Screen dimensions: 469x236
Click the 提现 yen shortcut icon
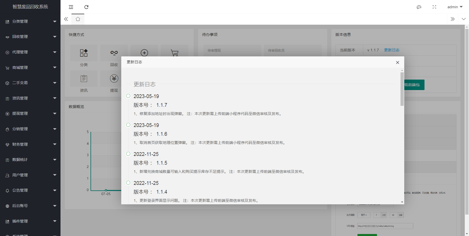pyautogui.click(x=114, y=79)
